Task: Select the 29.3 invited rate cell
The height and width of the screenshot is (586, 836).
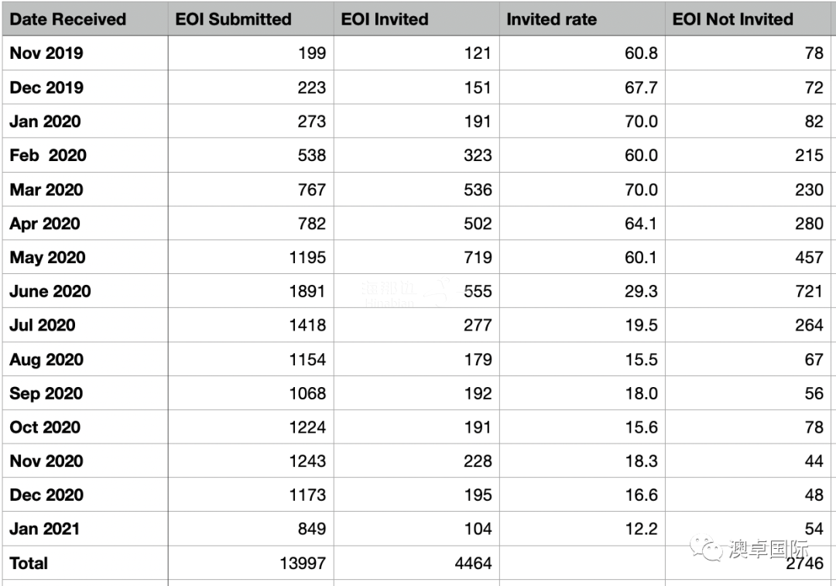Action: (641, 292)
